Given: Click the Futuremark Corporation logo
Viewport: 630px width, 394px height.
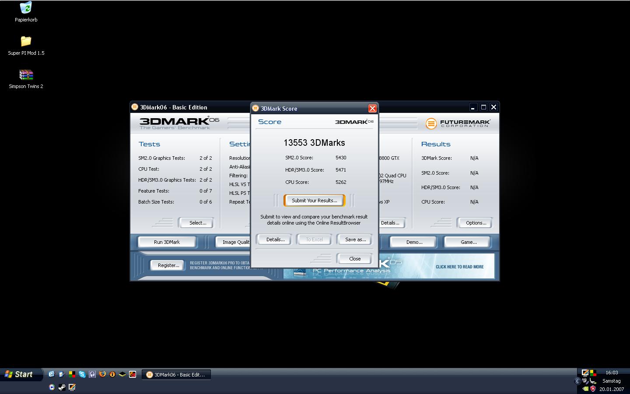Looking at the screenshot, I should 458,123.
